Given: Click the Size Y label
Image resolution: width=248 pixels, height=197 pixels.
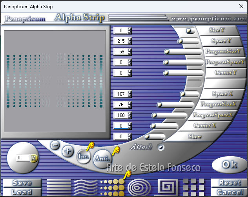Looking at the screenshot, I should point(217,30).
